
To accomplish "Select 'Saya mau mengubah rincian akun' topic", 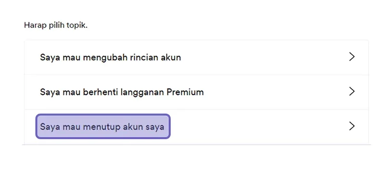I will coord(196,57).
